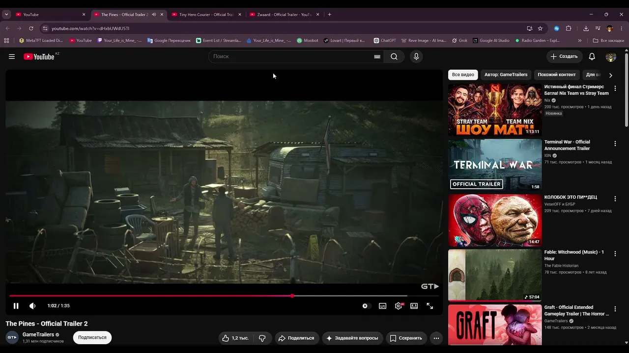The height and width of the screenshot is (353, 629).
Task: Reload the current page
Action: coord(31,28)
